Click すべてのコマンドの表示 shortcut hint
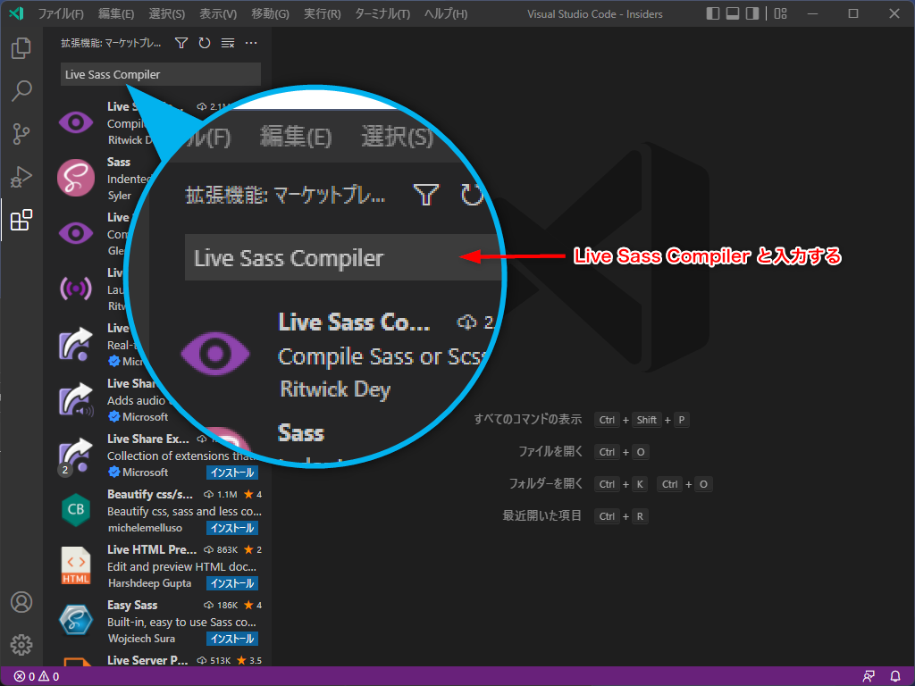915x686 pixels. (527, 420)
